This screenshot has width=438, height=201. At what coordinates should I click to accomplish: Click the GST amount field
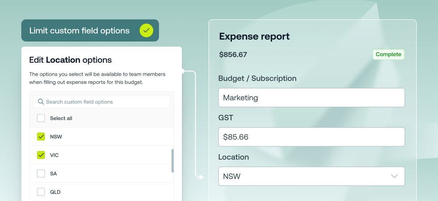coord(311,137)
